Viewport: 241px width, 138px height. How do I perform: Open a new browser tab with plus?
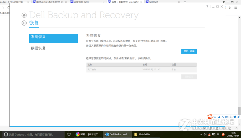[185, 2]
